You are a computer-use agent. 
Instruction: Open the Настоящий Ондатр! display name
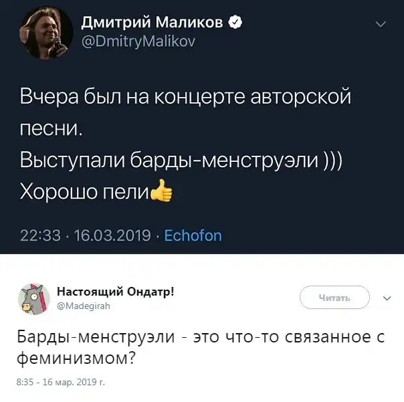(x=115, y=291)
